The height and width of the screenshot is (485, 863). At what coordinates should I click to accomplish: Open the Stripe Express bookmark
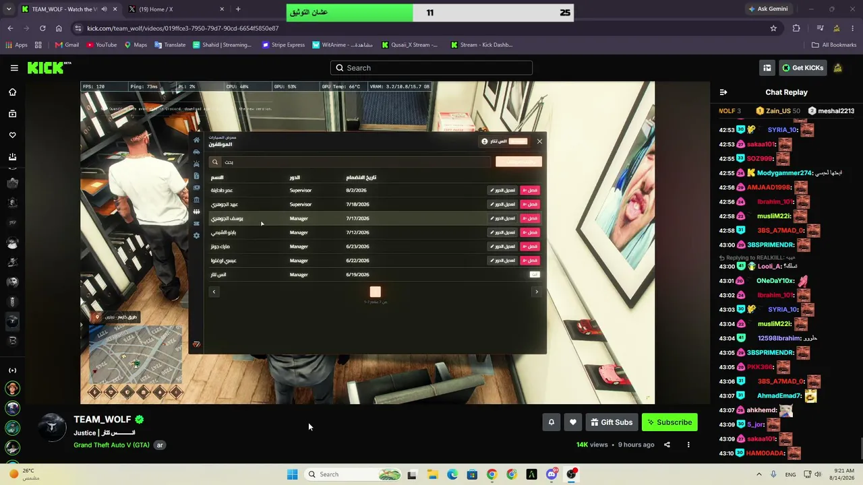tap(283, 45)
